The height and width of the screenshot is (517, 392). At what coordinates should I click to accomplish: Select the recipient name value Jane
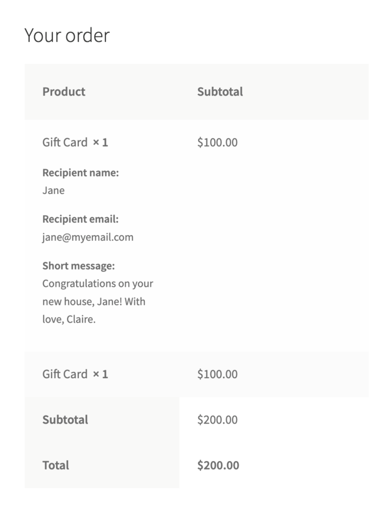53,190
